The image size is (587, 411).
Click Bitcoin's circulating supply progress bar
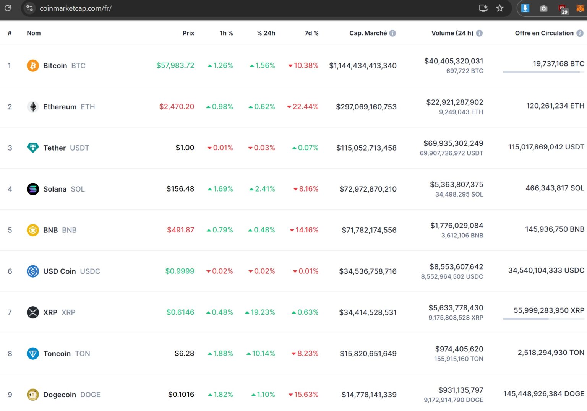543,72
